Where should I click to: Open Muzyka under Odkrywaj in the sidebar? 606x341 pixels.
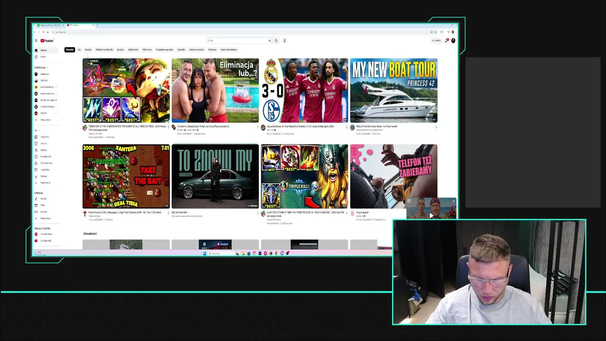[x=45, y=199]
